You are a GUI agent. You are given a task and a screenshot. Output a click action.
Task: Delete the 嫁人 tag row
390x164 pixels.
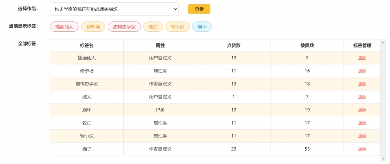tap(362, 97)
